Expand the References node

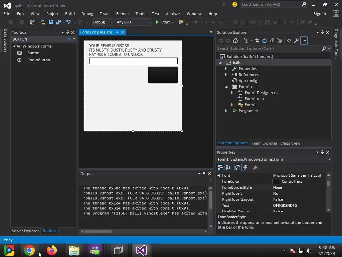(x=226, y=75)
